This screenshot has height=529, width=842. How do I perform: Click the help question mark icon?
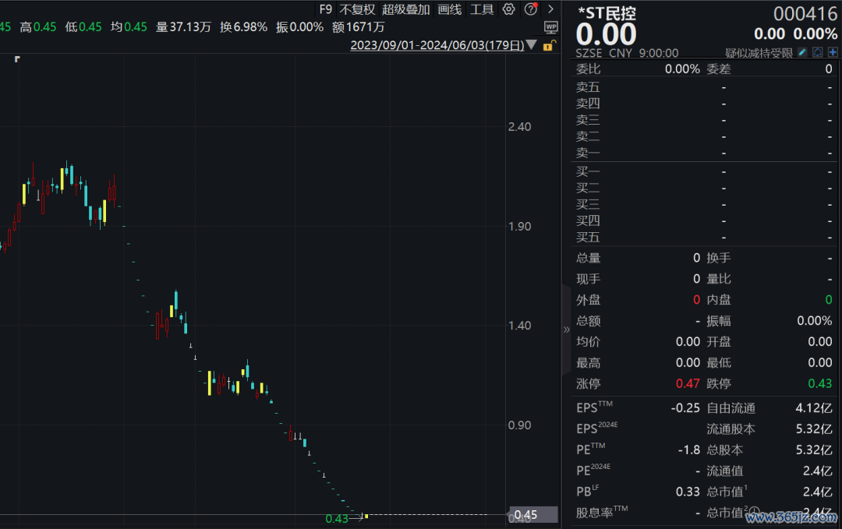[x=531, y=9]
